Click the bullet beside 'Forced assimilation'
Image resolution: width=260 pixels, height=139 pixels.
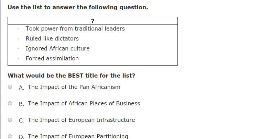[x=19, y=59]
